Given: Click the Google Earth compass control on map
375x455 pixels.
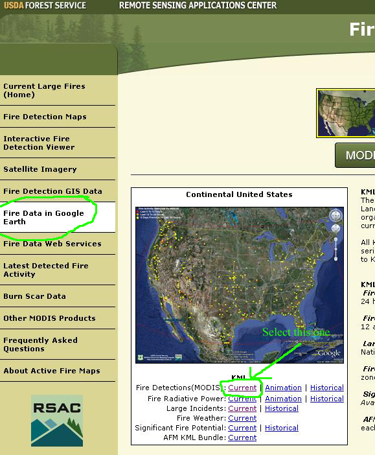Looking at the screenshot, I should [x=335, y=216].
